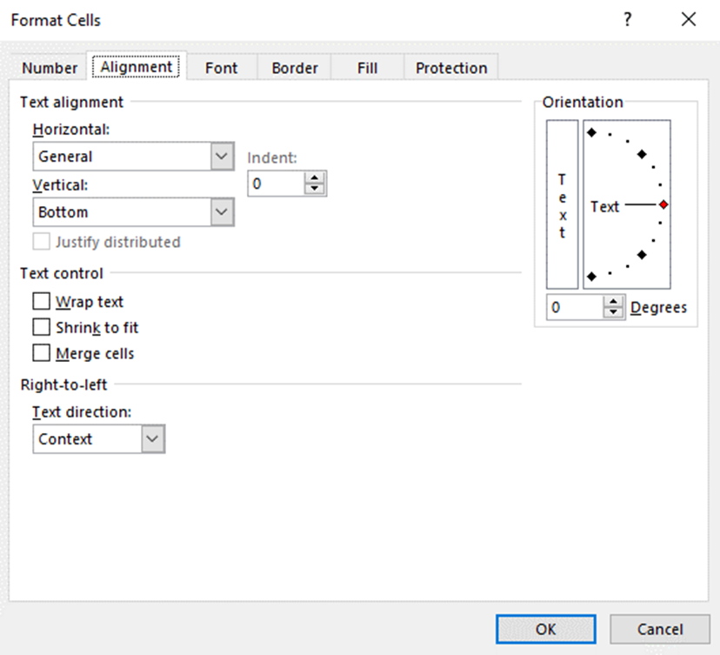Toggle the Shrink to fit checkbox
The image size is (720, 655).
pyautogui.click(x=41, y=328)
